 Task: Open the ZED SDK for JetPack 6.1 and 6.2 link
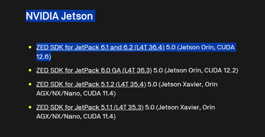pyautogui.click(x=100, y=48)
